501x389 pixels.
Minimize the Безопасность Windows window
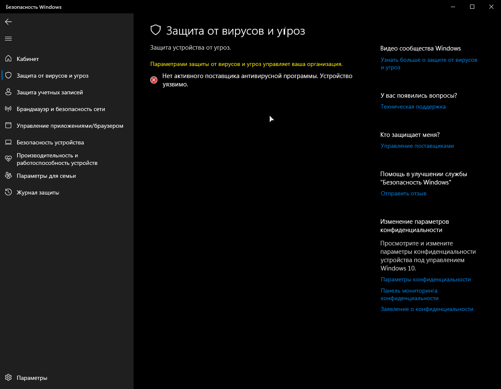[453, 7]
